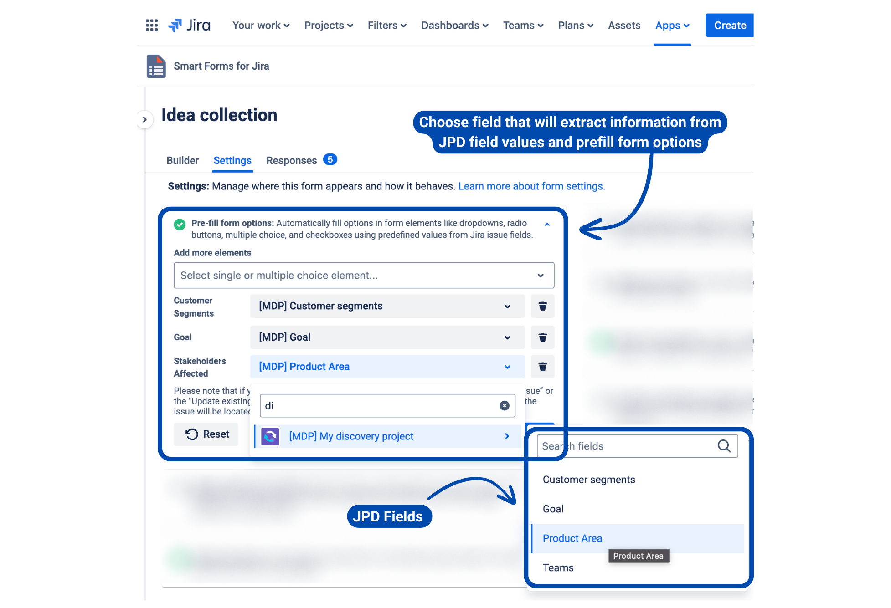Collapse the Pre-fill form options section
Screen dimensions: 891x608
(547, 224)
